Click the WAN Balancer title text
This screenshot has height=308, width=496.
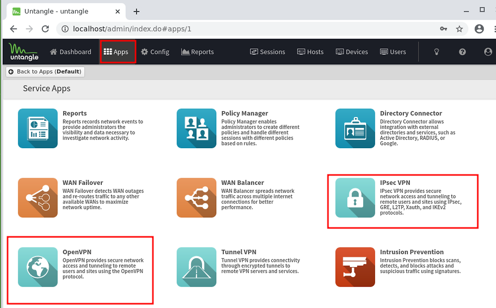pyautogui.click(x=243, y=183)
